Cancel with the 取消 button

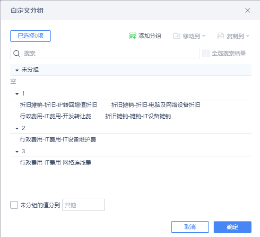tap(190, 227)
